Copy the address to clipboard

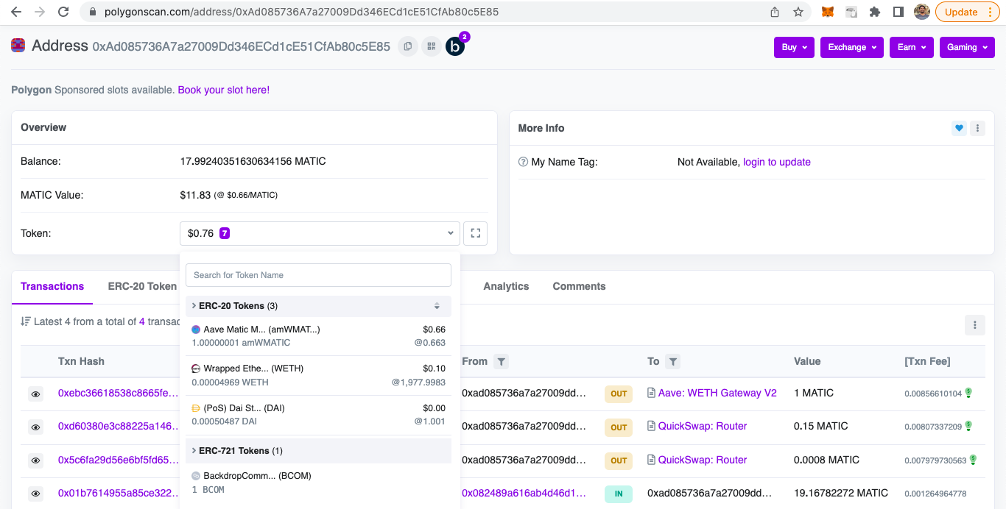407,46
